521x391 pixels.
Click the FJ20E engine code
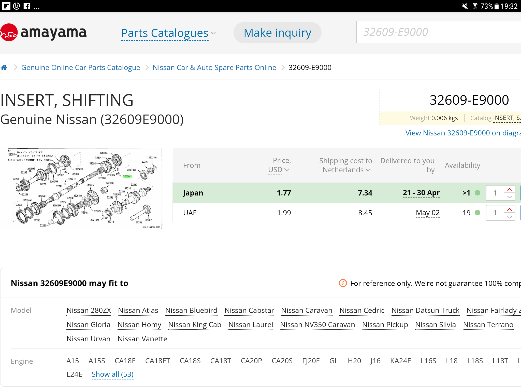pos(311,361)
